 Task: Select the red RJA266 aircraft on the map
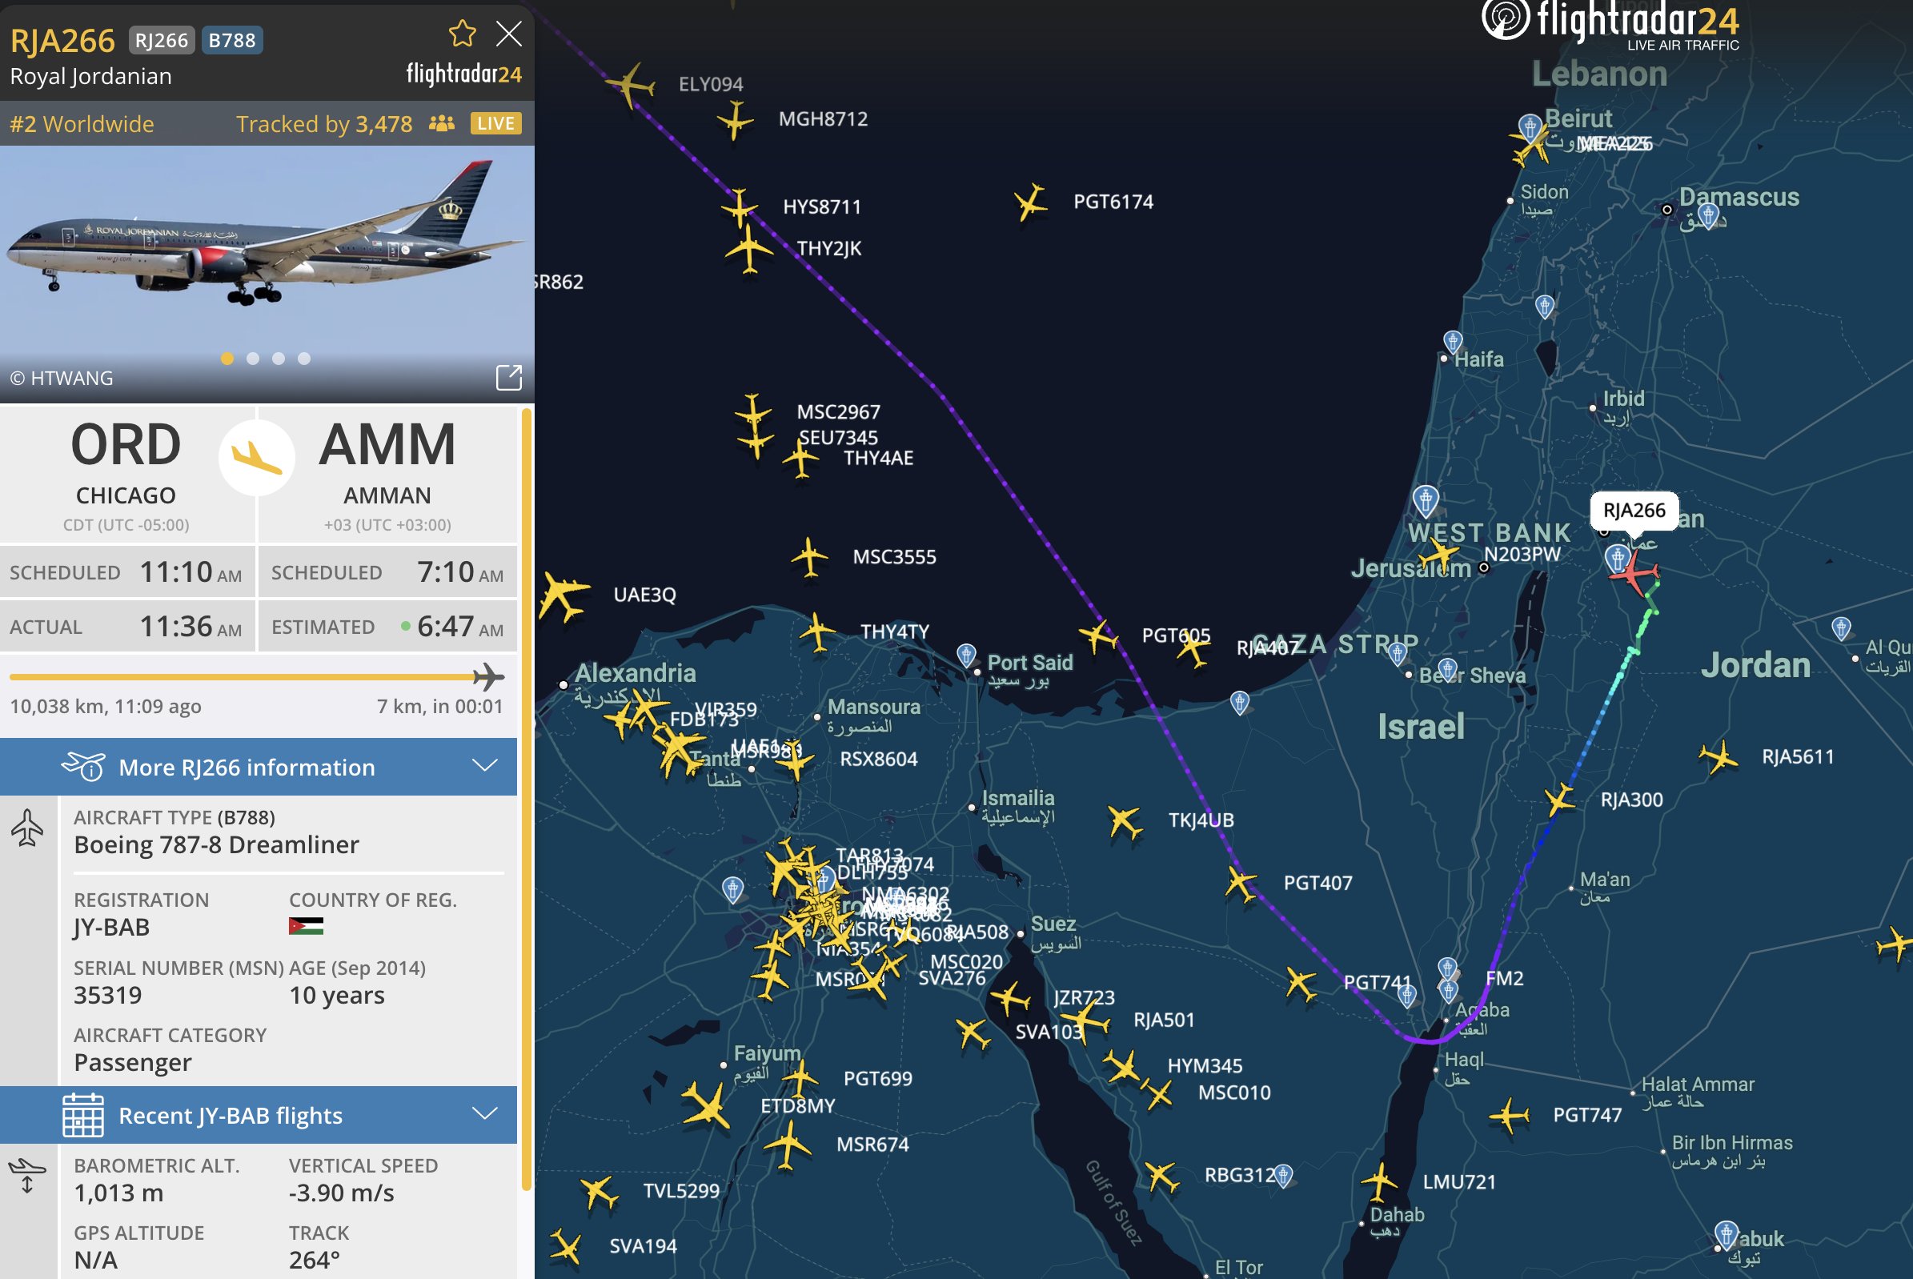(1633, 573)
